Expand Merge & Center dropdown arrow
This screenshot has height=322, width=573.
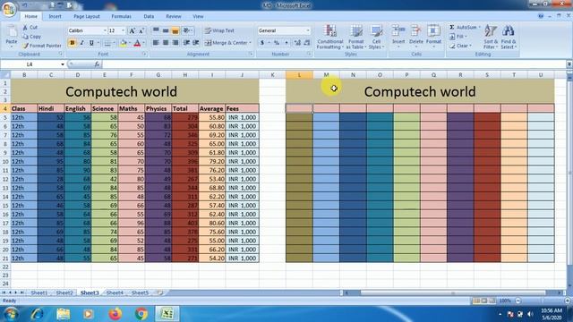pos(251,43)
